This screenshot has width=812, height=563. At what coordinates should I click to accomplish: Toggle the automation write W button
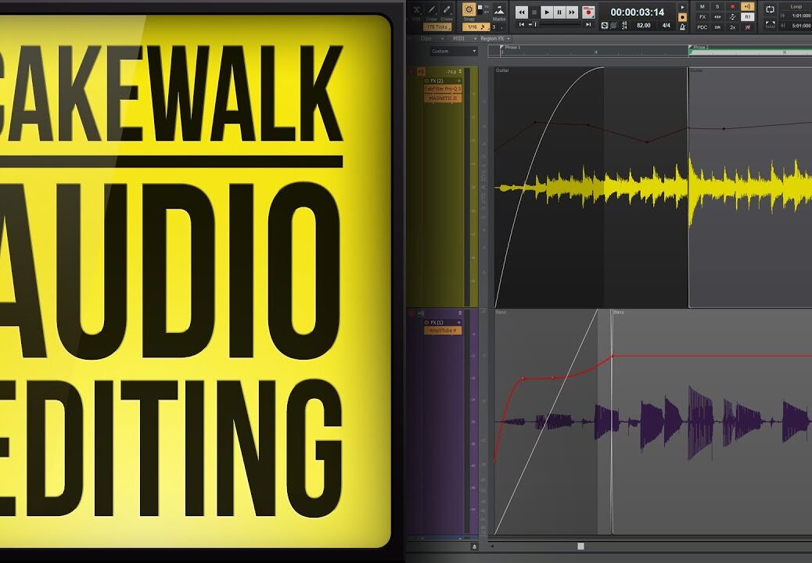pos(747,27)
